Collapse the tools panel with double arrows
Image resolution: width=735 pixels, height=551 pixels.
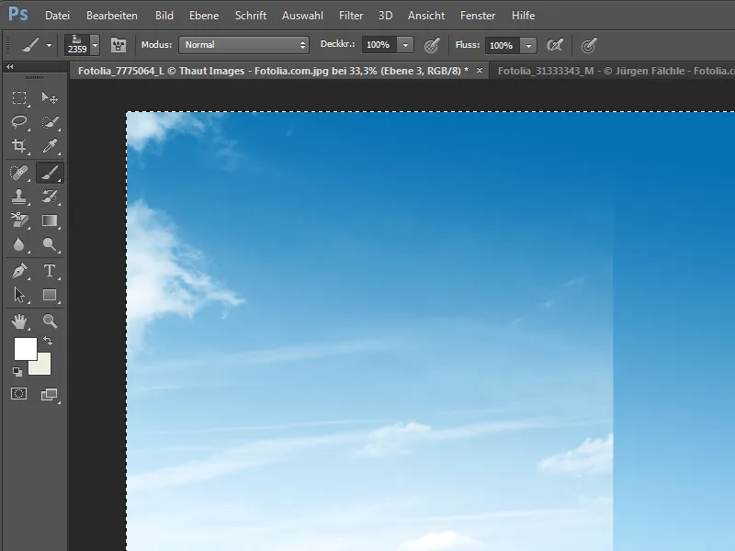coord(10,67)
